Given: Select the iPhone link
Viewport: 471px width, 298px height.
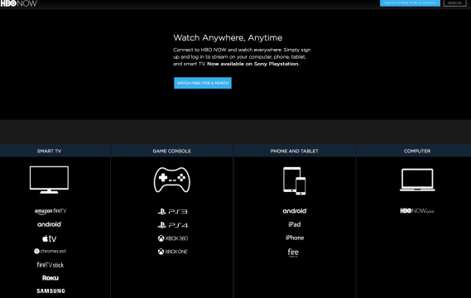Looking at the screenshot, I should (x=295, y=238).
